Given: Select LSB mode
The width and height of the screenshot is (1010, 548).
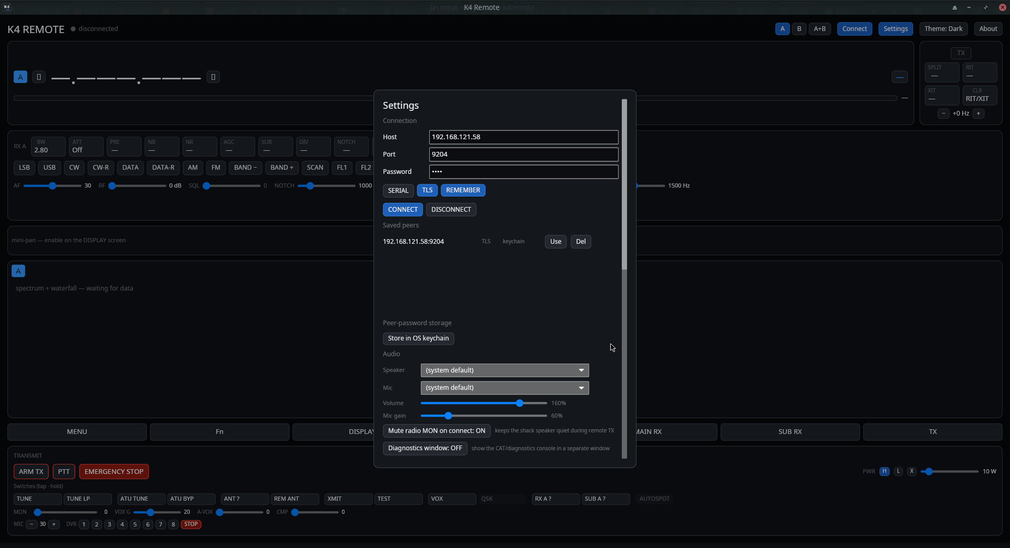Looking at the screenshot, I should click(x=24, y=168).
